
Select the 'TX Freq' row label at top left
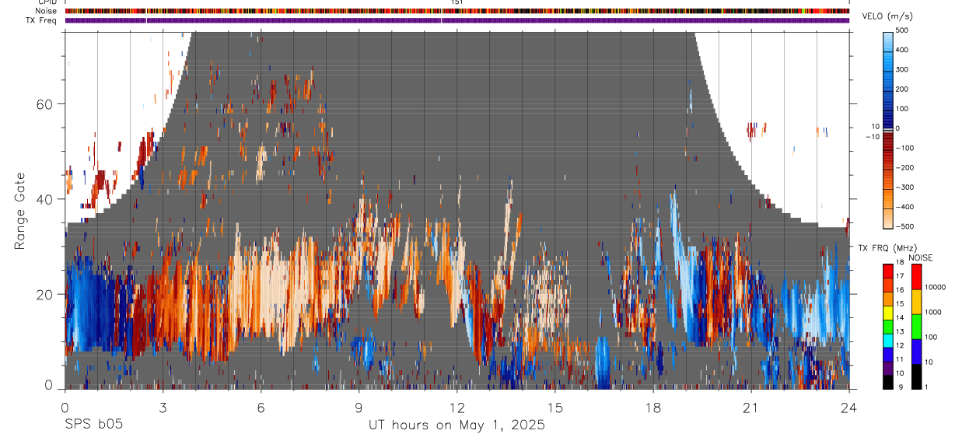point(42,20)
